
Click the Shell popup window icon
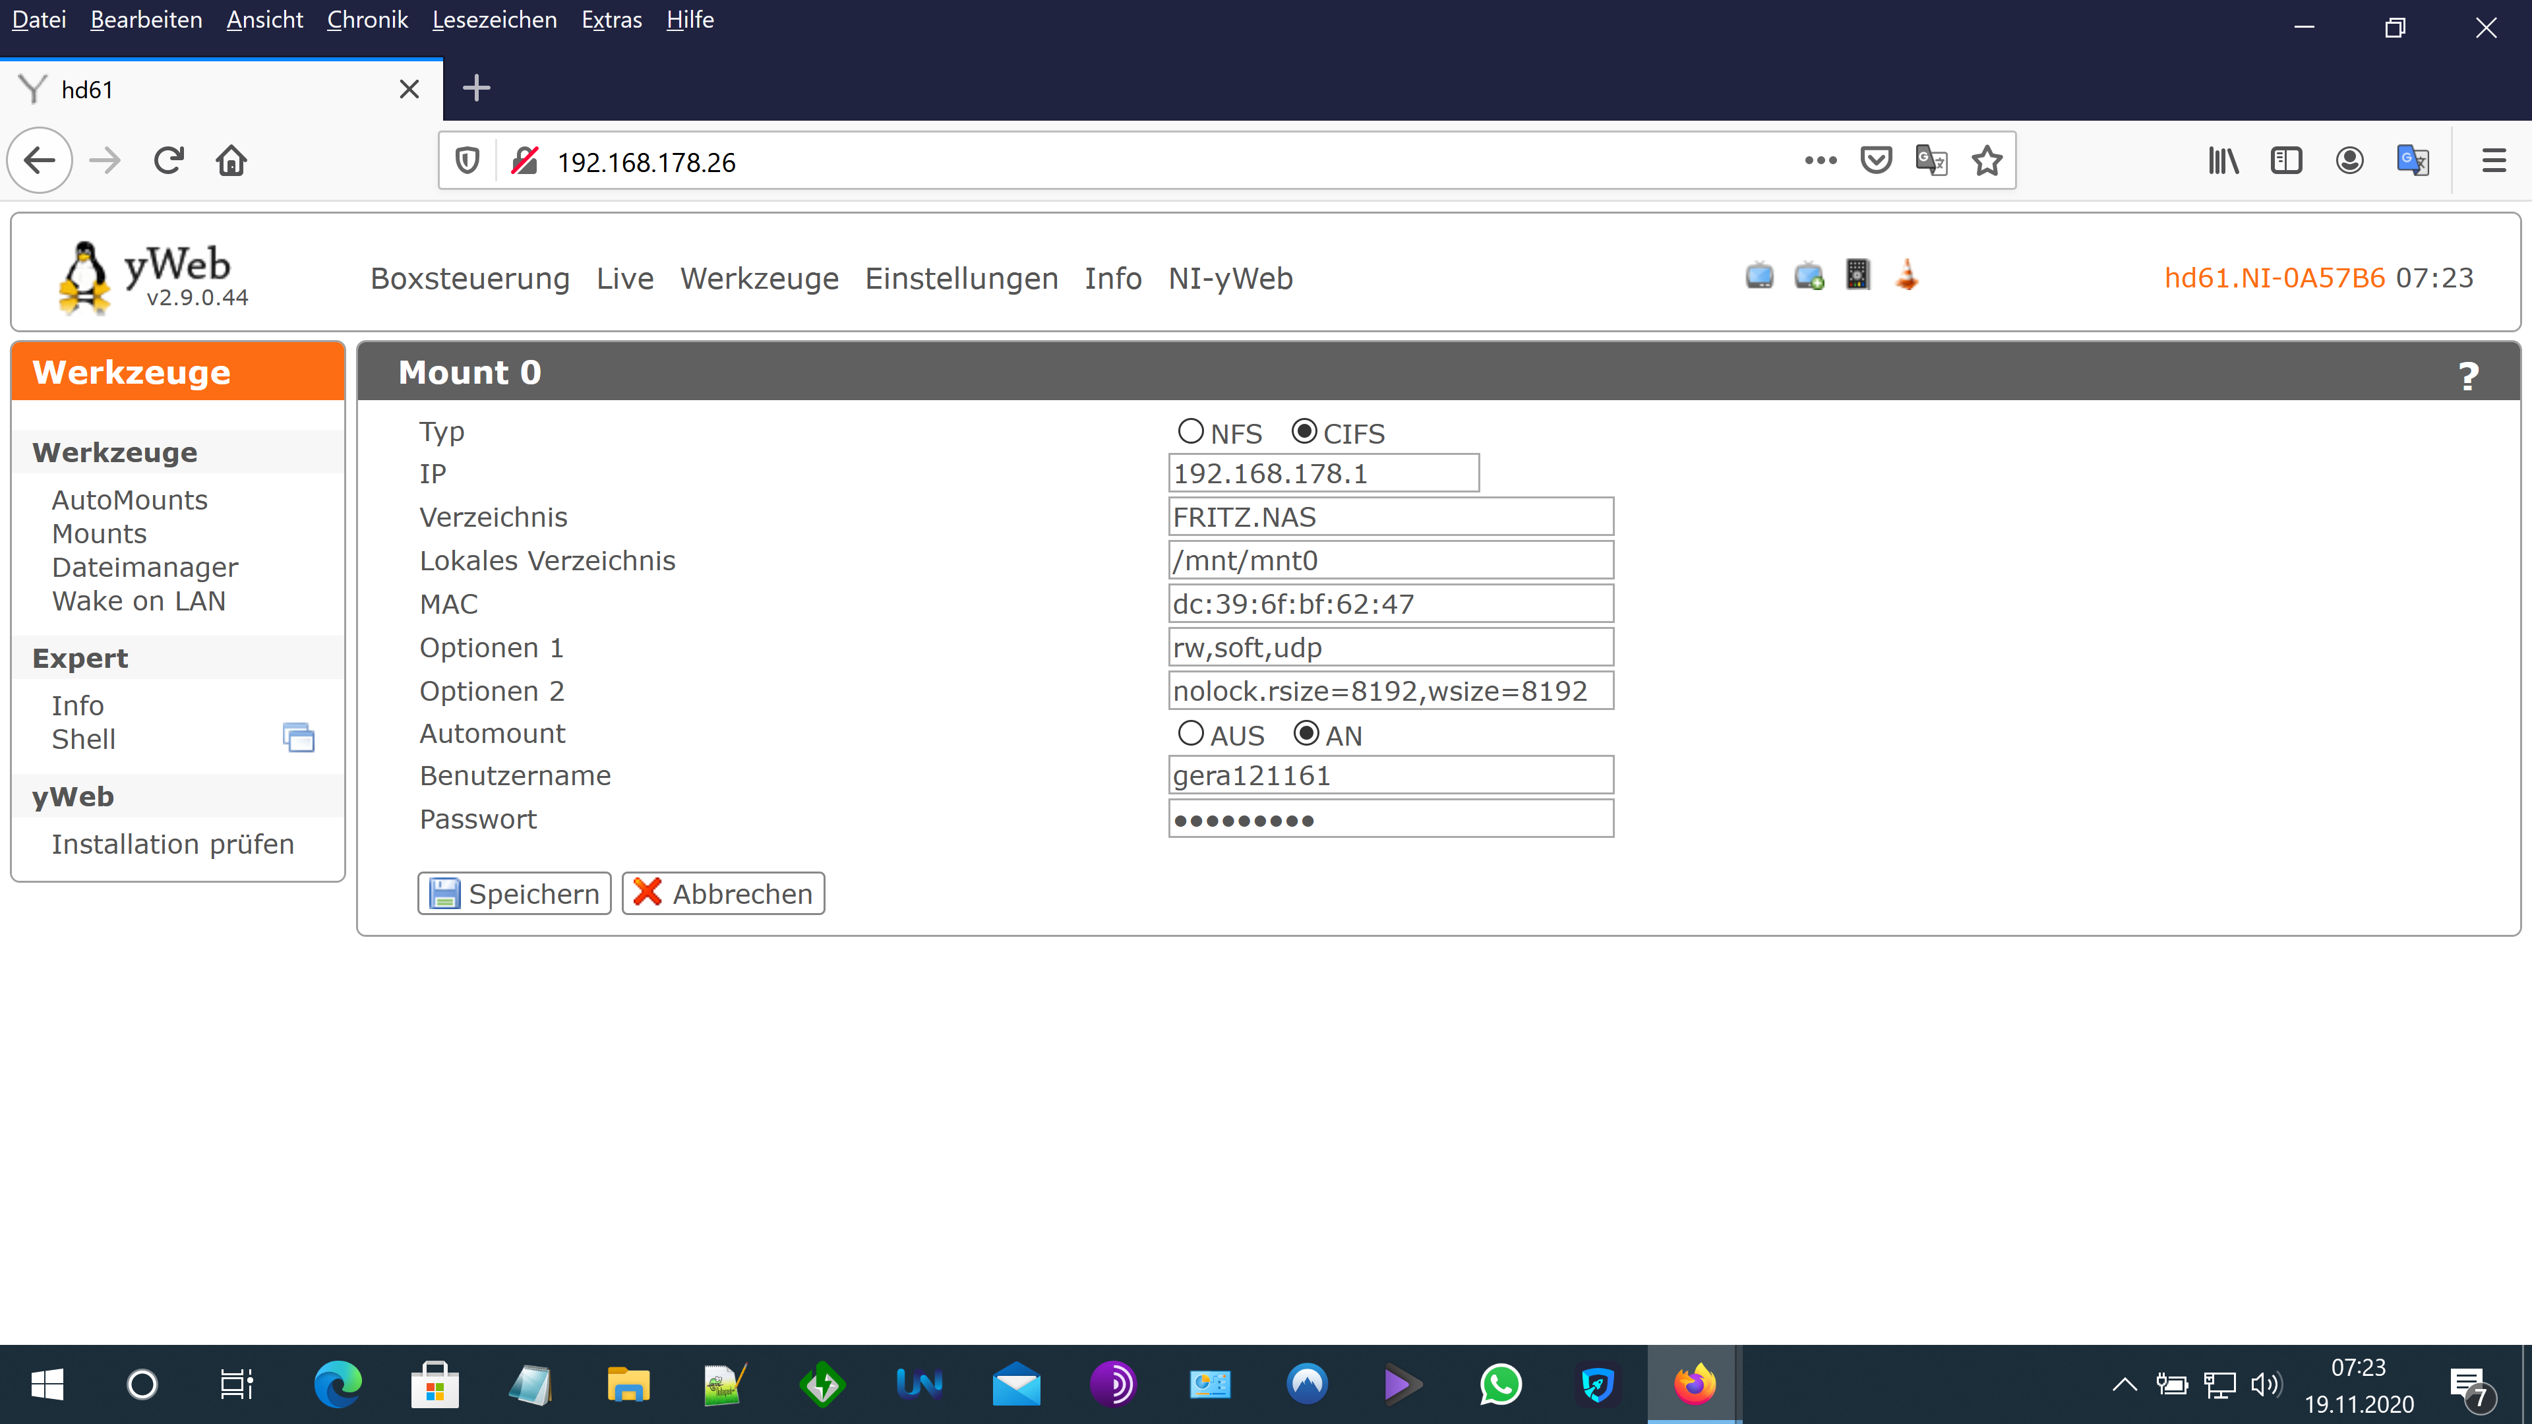tap(299, 738)
